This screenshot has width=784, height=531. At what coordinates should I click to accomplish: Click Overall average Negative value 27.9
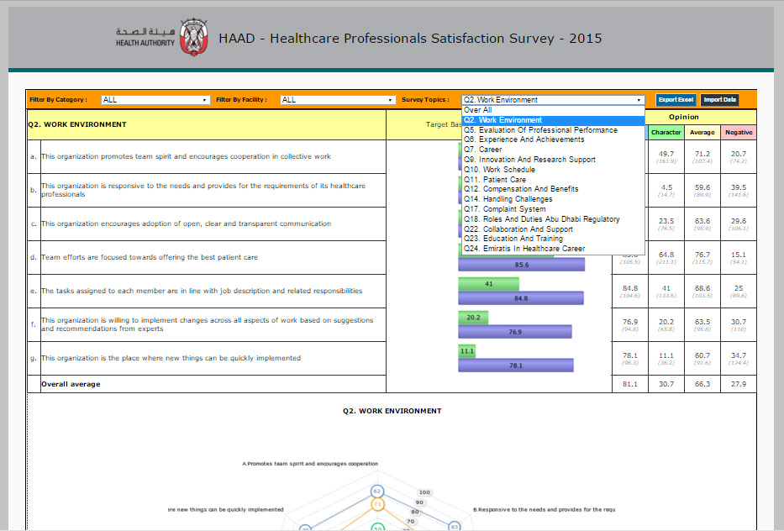739,384
